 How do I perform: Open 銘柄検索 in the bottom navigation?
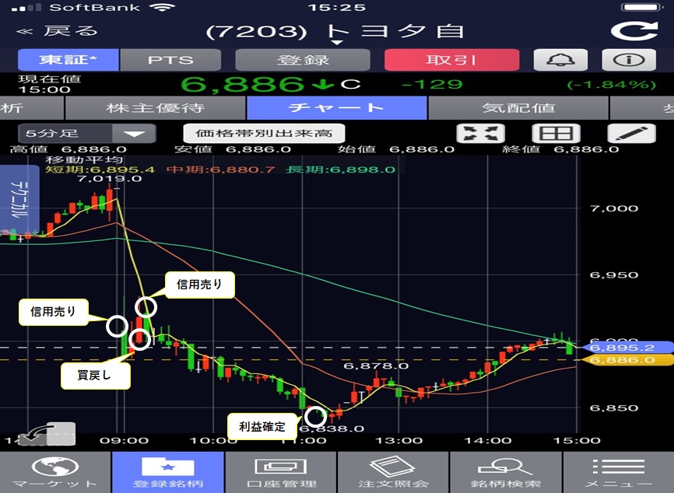(x=506, y=472)
